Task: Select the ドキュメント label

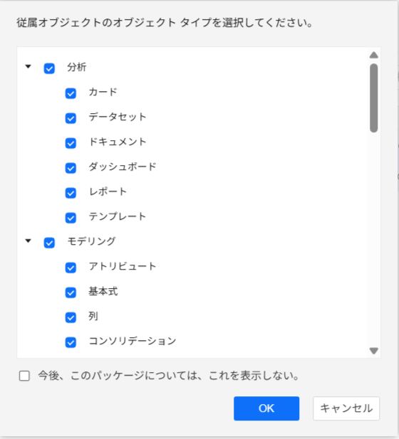Action: coord(118,142)
